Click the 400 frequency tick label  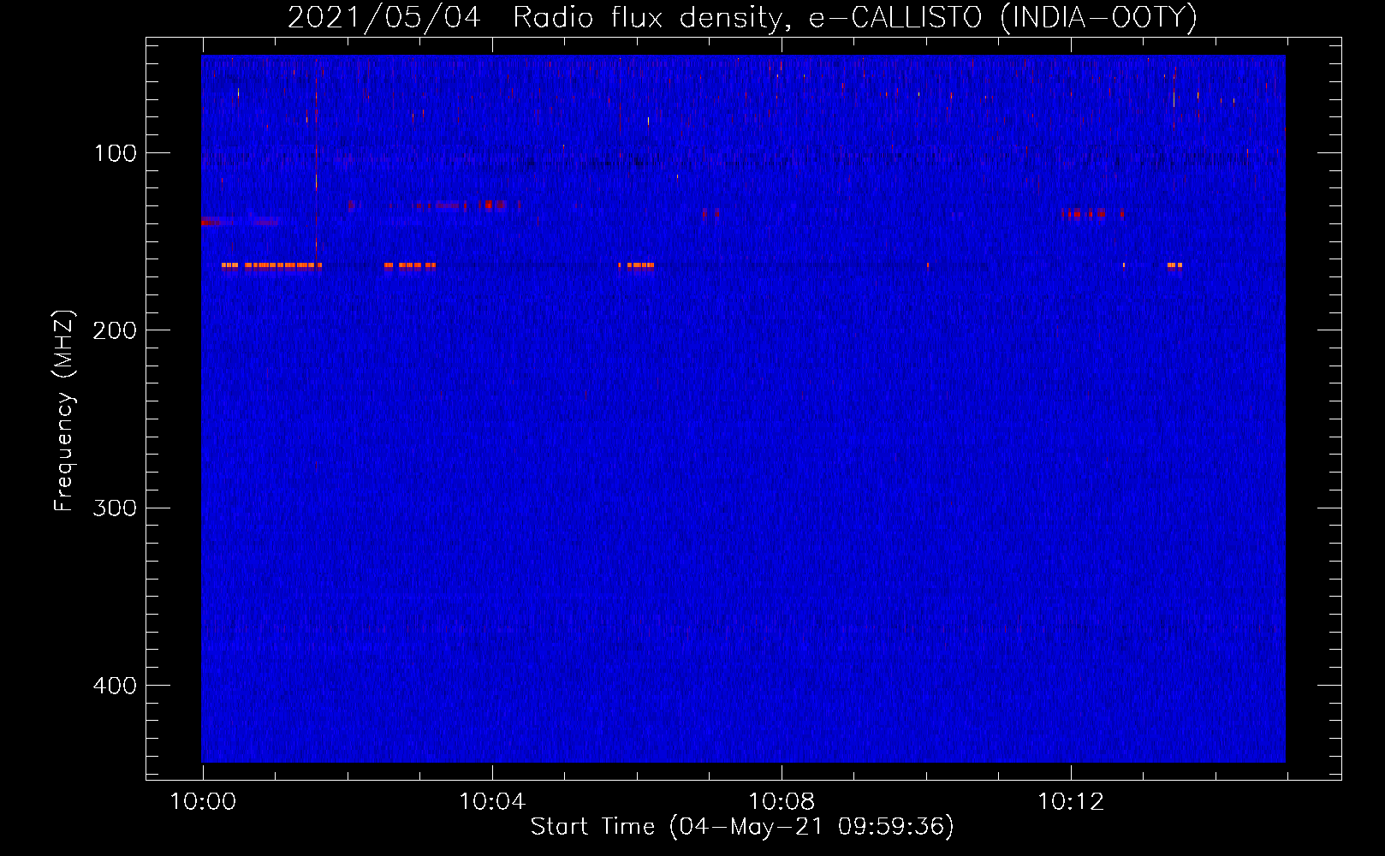(x=115, y=686)
